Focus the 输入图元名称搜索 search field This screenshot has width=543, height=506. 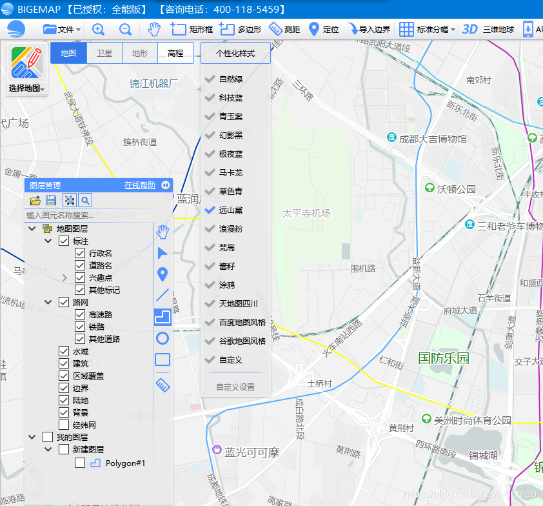(88, 215)
